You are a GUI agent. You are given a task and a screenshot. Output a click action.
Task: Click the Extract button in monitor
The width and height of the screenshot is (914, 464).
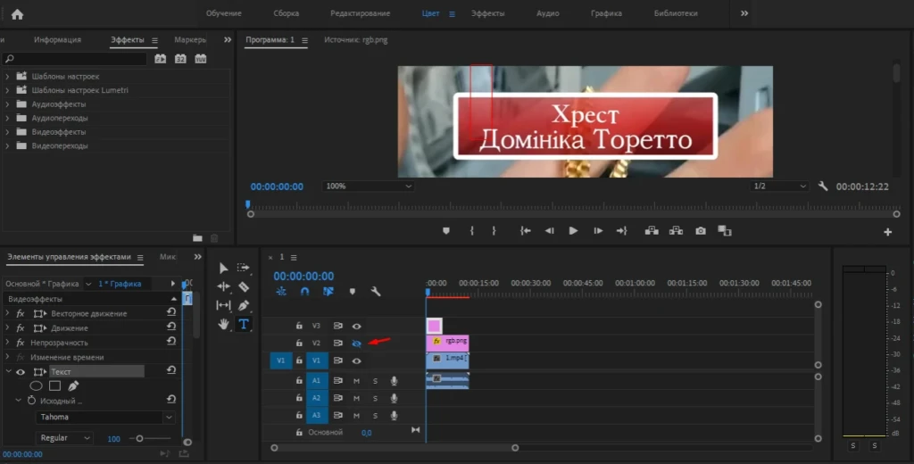[x=676, y=231]
